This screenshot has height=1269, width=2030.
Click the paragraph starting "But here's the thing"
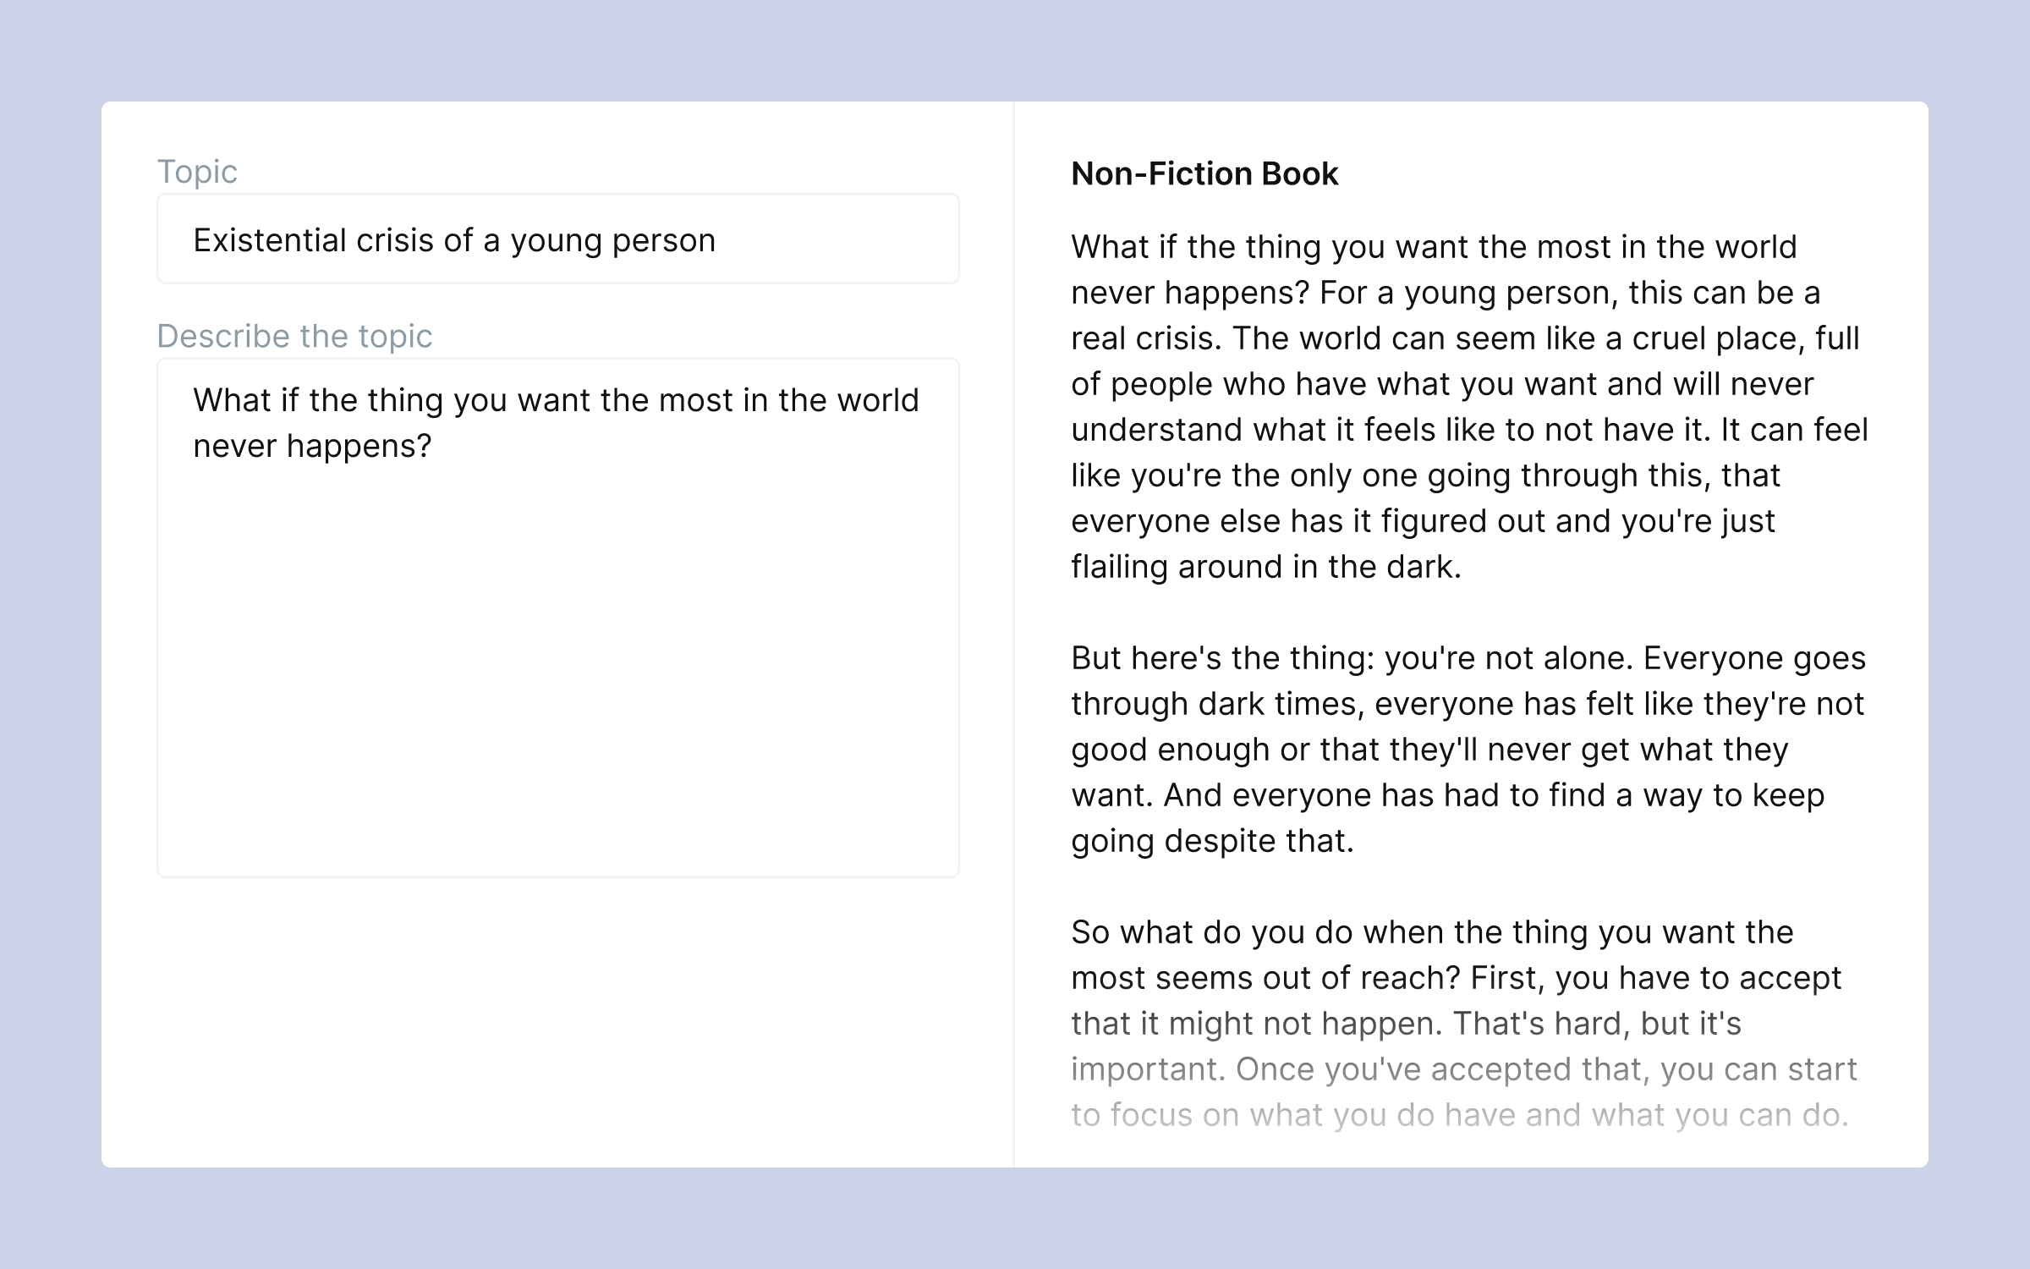[1468, 658]
